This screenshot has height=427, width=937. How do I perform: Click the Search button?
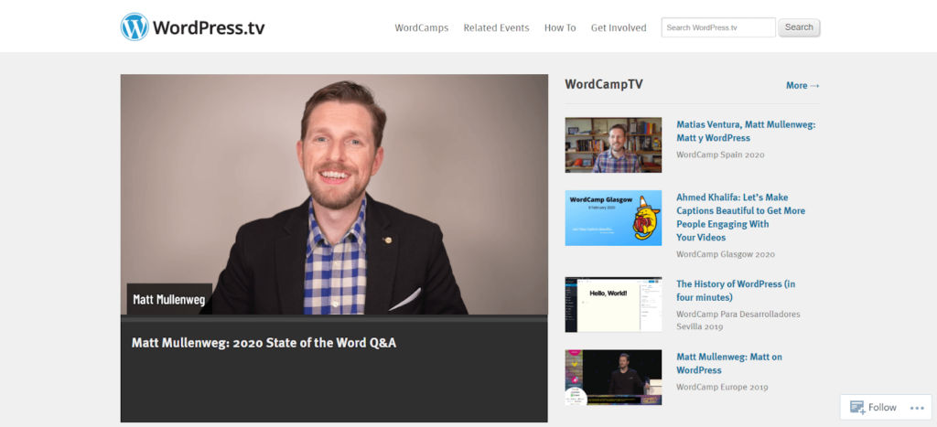pyautogui.click(x=799, y=27)
